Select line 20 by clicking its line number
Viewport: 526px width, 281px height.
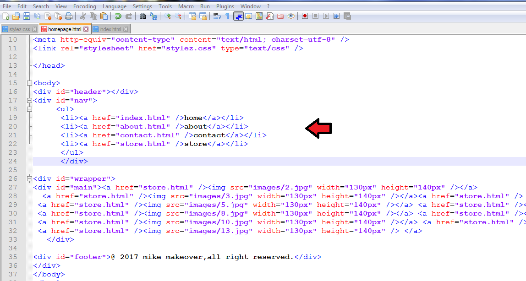click(x=13, y=126)
